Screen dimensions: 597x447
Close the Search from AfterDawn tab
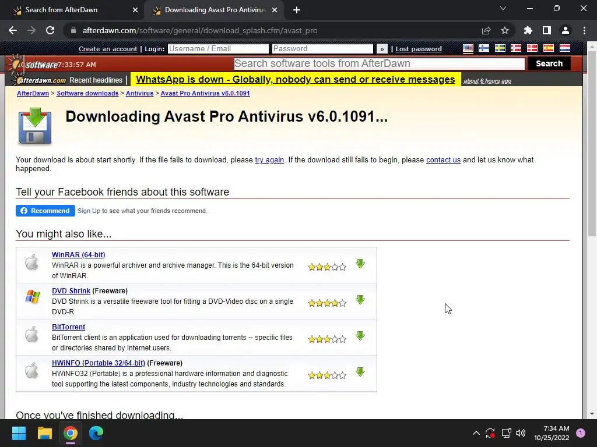[x=135, y=10]
